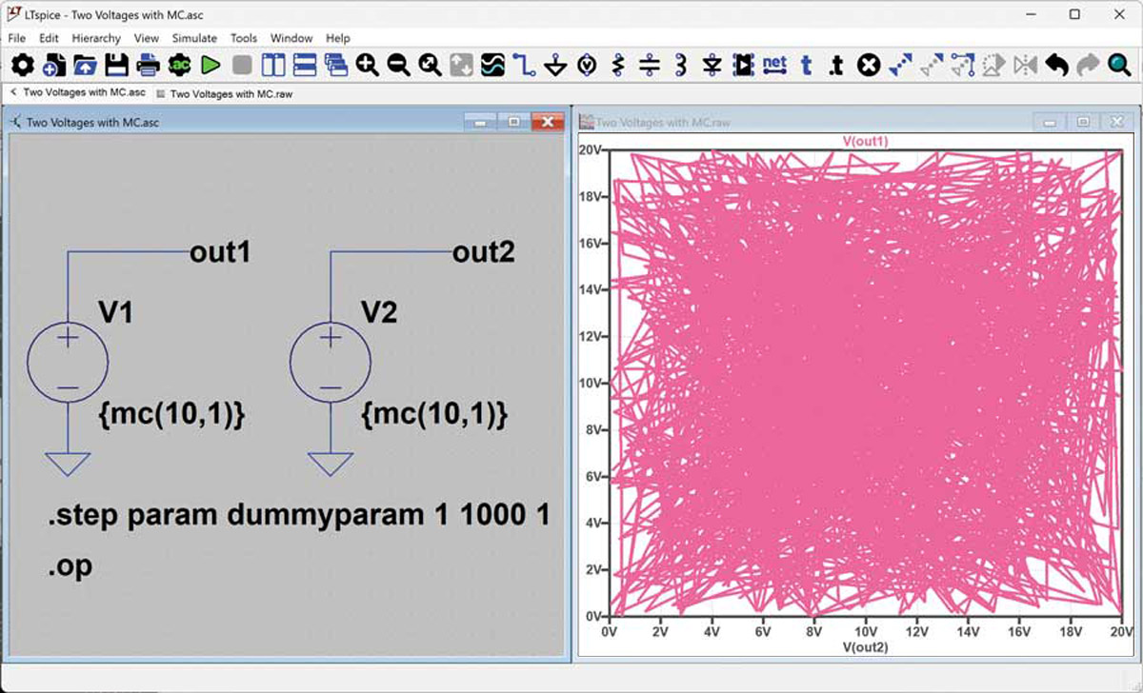Image resolution: width=1143 pixels, height=693 pixels.
Task: Click the V(out1) trace label
Action: (866, 141)
